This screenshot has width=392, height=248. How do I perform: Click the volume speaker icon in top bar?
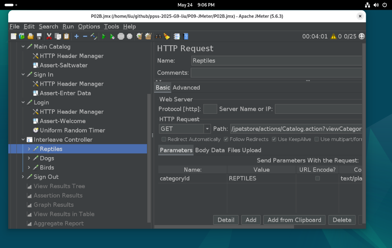(x=376, y=5)
